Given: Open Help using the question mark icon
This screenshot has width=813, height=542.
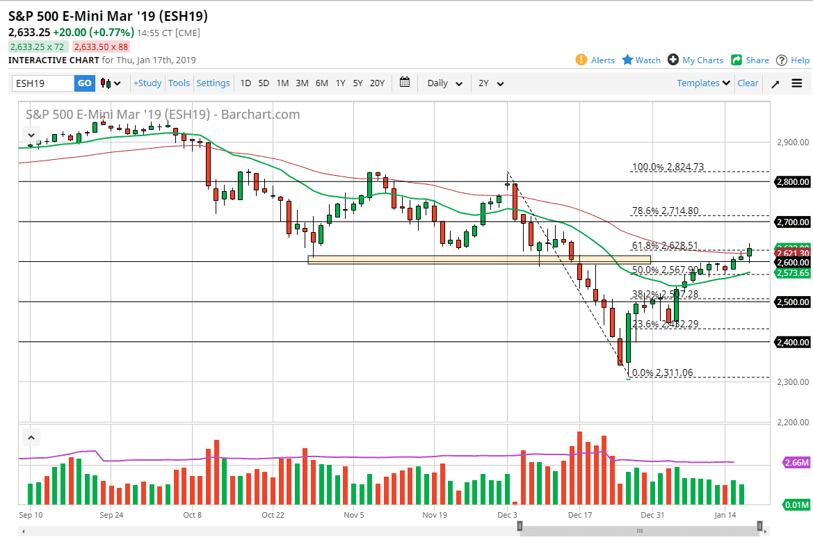Looking at the screenshot, I should click(x=781, y=60).
